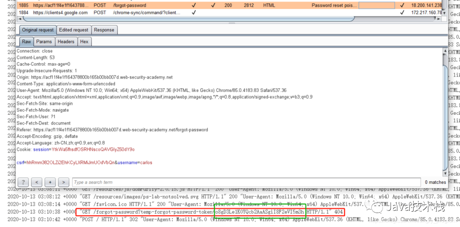
Task: Switch to the Edited request tab
Action: pyautogui.click(x=74, y=30)
